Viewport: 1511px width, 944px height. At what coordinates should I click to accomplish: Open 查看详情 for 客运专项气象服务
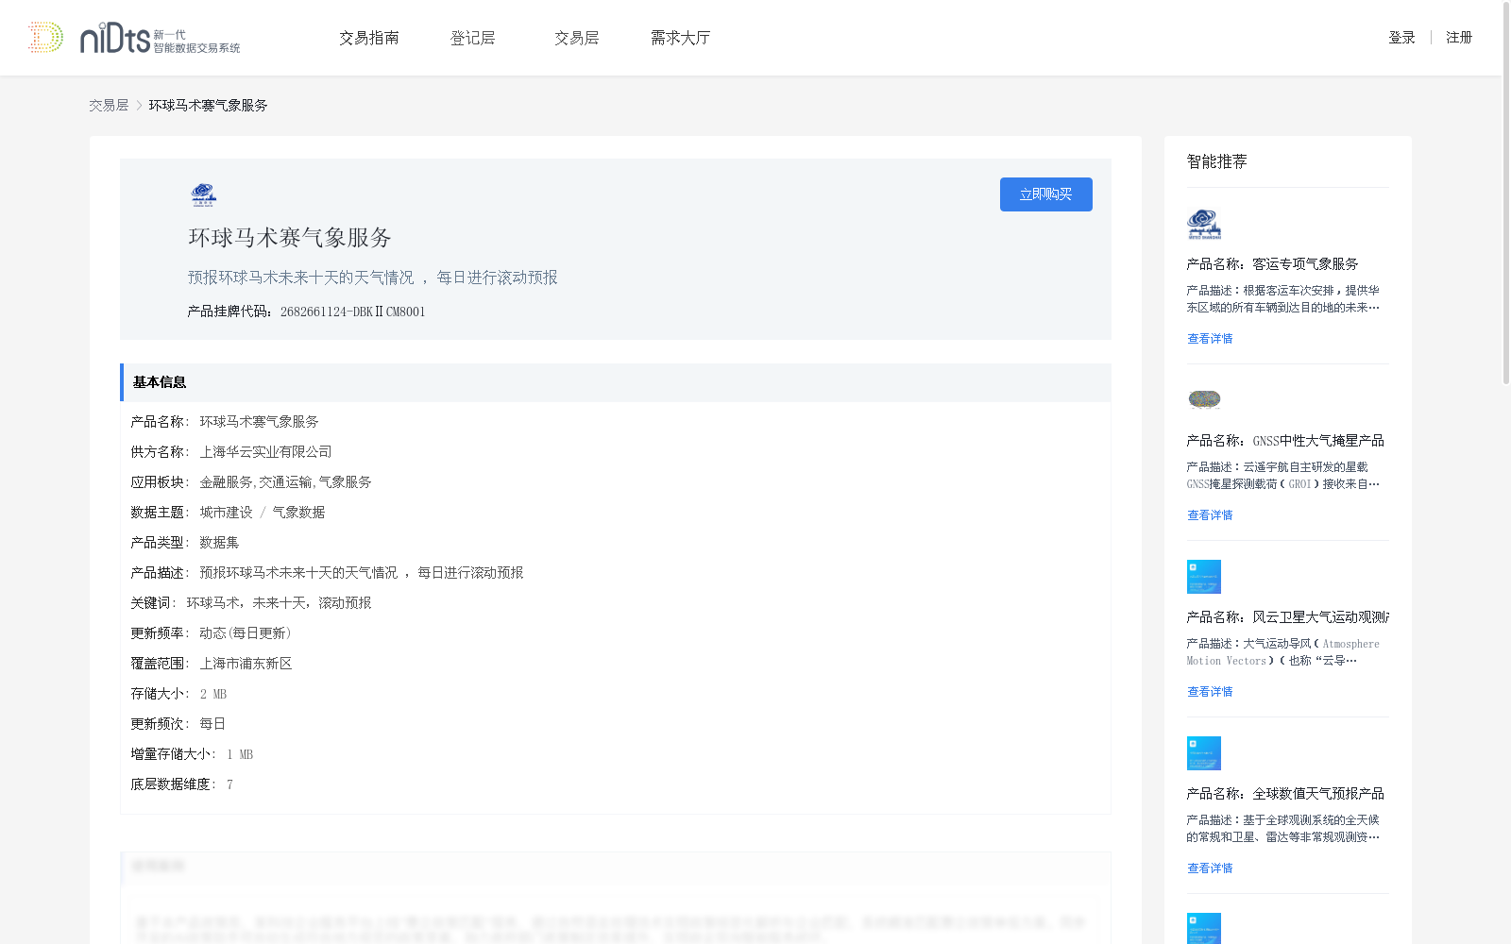1210,339
